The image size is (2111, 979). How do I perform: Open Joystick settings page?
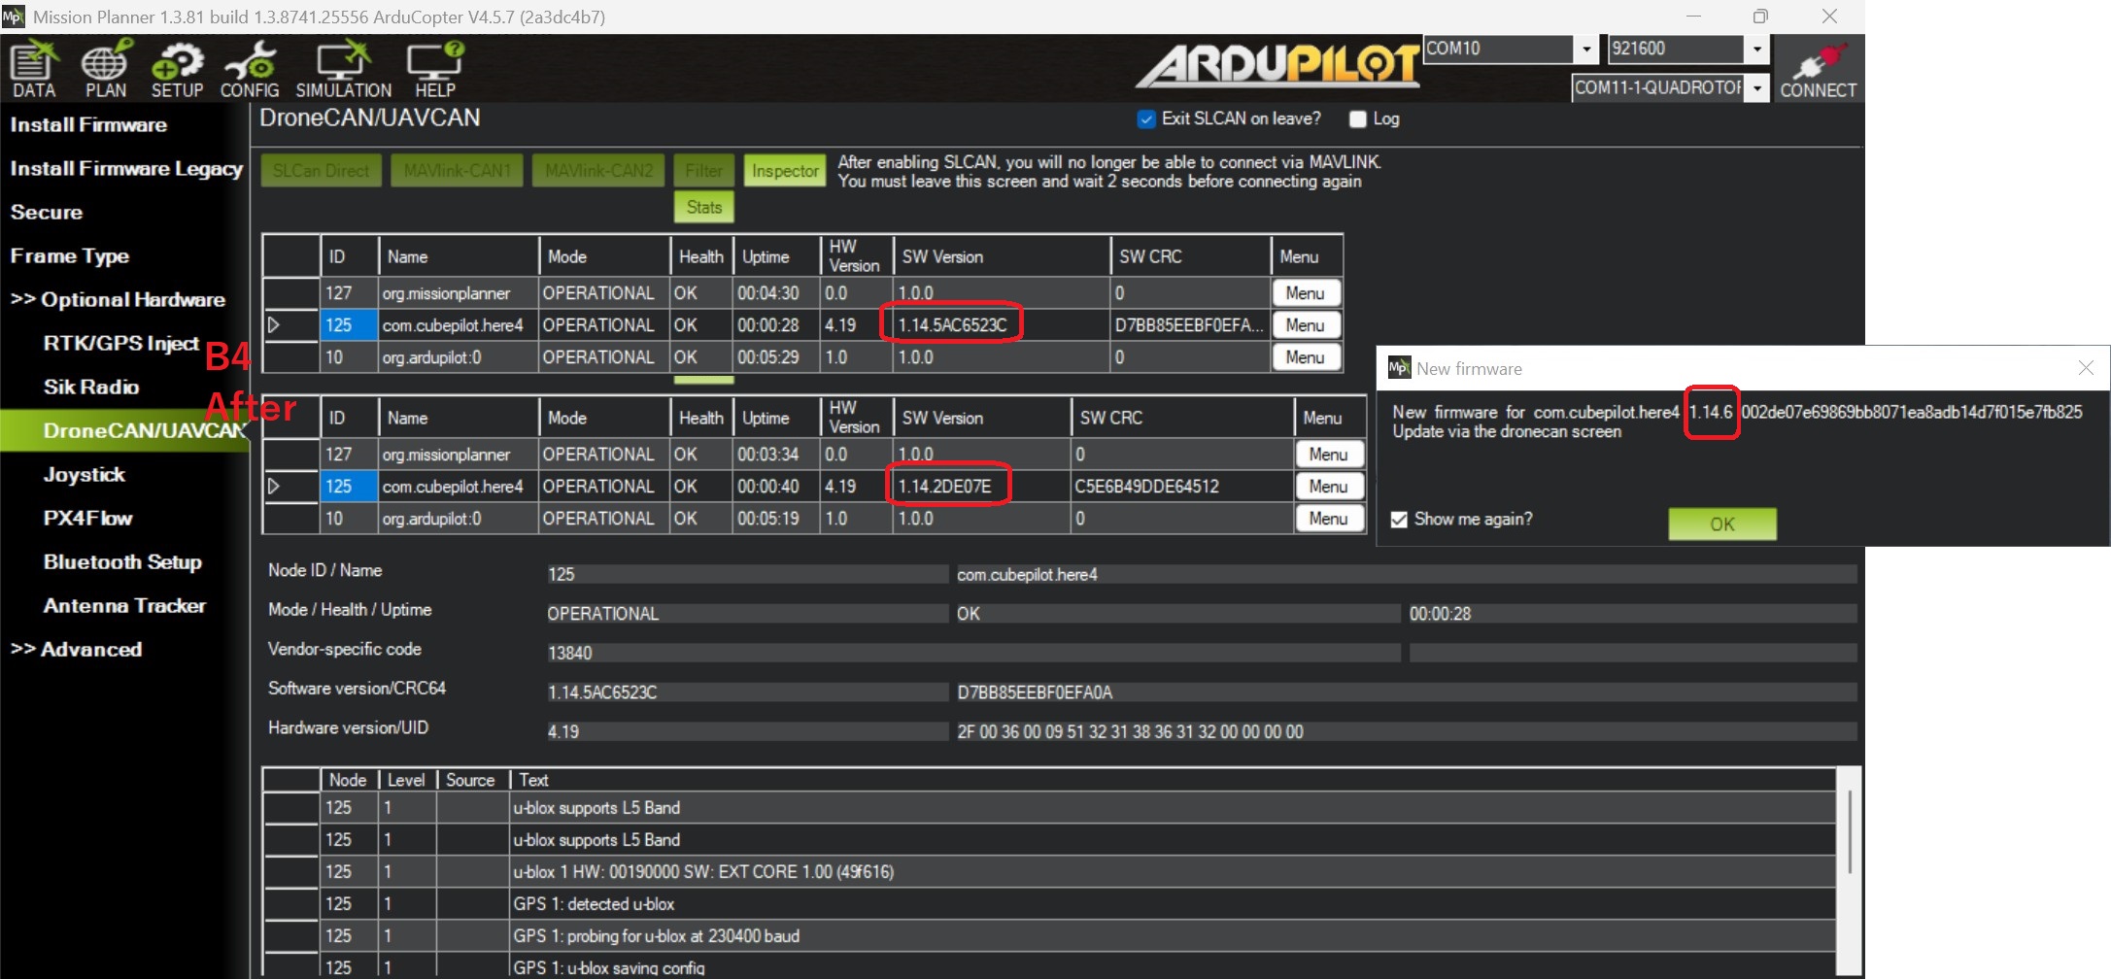point(85,474)
